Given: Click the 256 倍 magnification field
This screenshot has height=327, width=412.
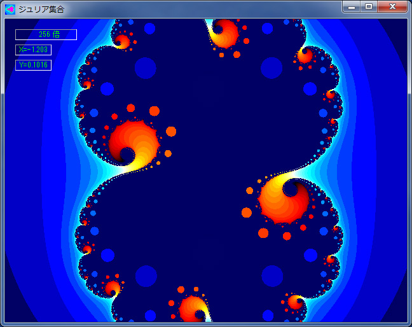Looking at the screenshot, I should [x=46, y=34].
